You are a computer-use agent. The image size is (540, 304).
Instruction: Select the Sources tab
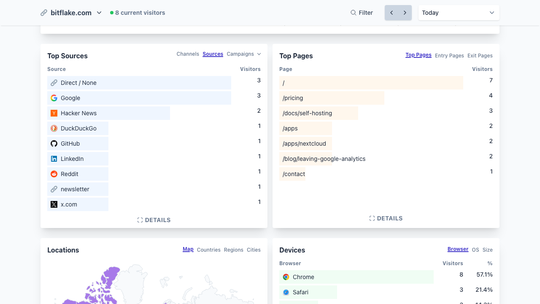click(213, 54)
